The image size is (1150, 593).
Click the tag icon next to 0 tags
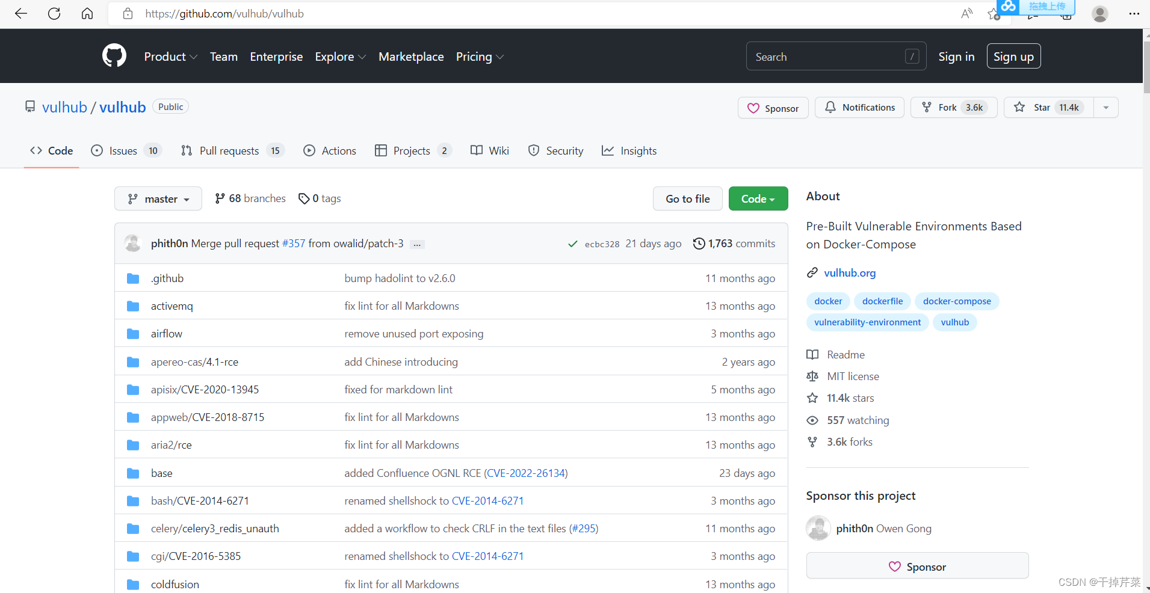(x=304, y=198)
